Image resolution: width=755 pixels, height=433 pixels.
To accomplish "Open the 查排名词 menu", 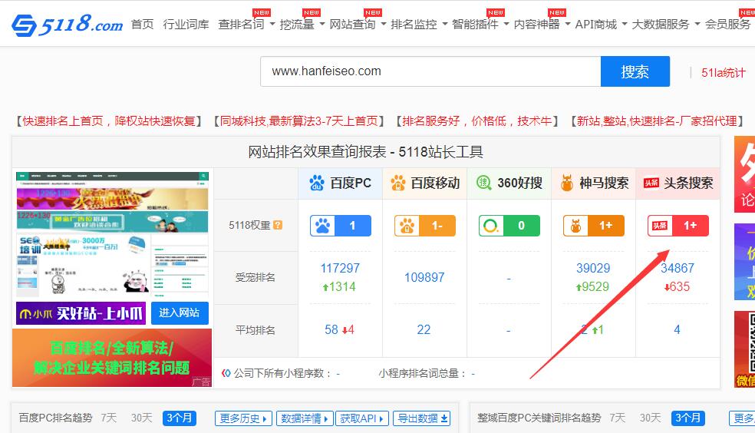I will tap(241, 24).
